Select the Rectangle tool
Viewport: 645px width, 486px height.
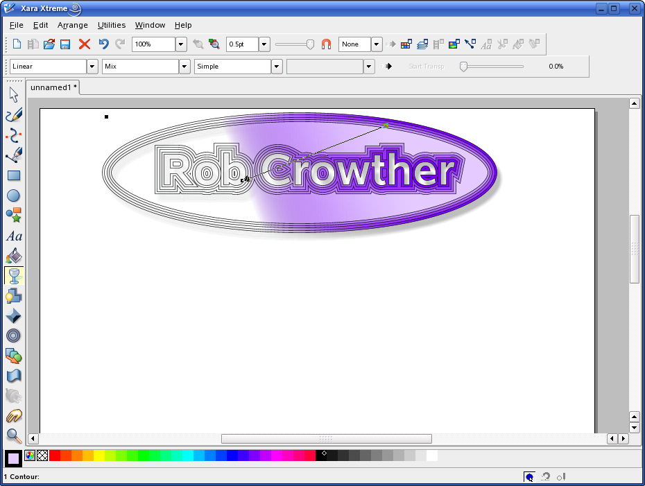click(x=14, y=176)
